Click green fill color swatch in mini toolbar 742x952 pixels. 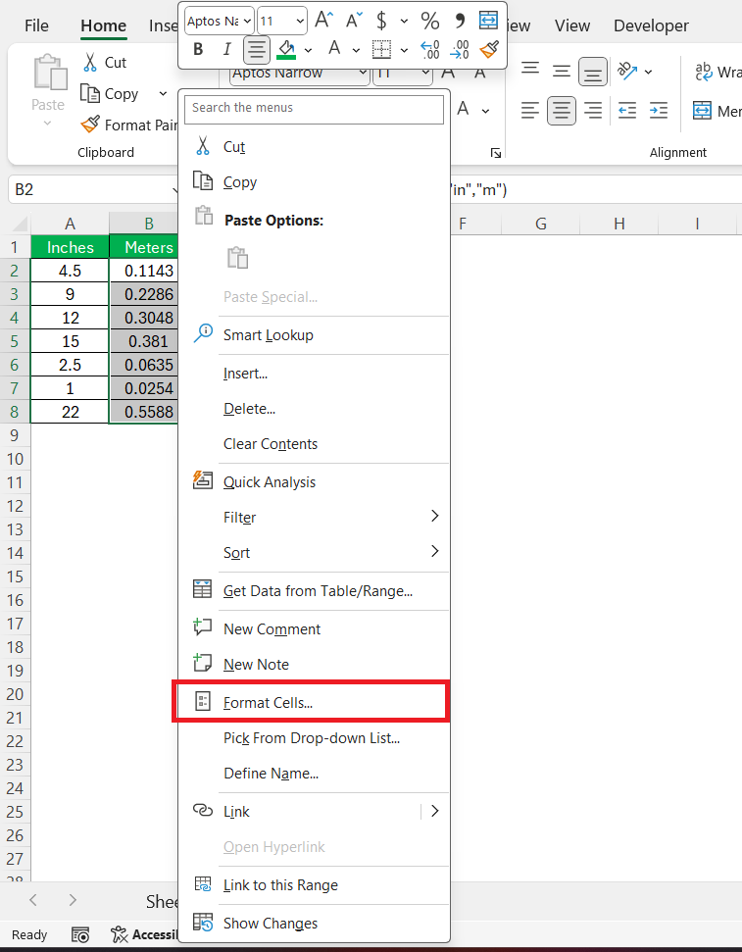(x=286, y=49)
